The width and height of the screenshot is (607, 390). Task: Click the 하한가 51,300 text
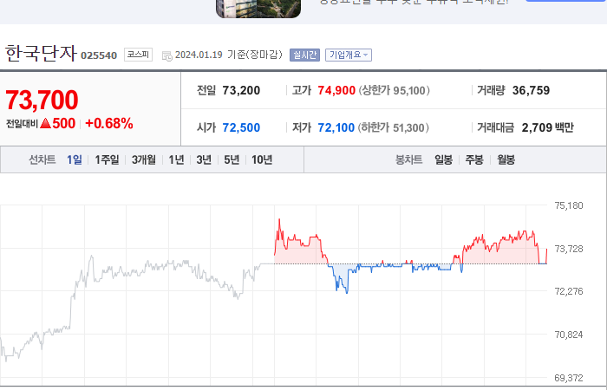[x=394, y=127]
